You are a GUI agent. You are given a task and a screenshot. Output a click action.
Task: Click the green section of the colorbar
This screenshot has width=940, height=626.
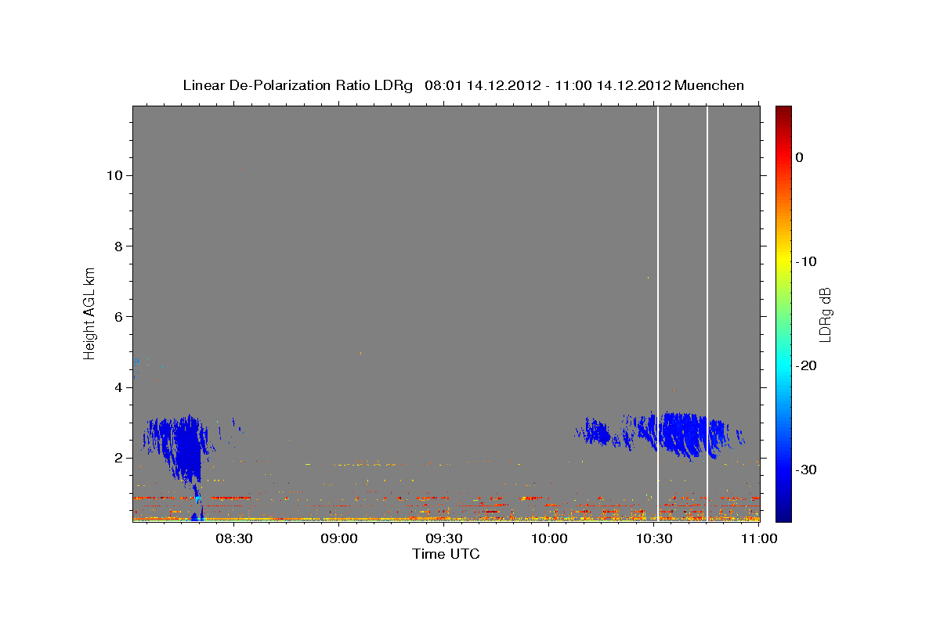coord(783,313)
